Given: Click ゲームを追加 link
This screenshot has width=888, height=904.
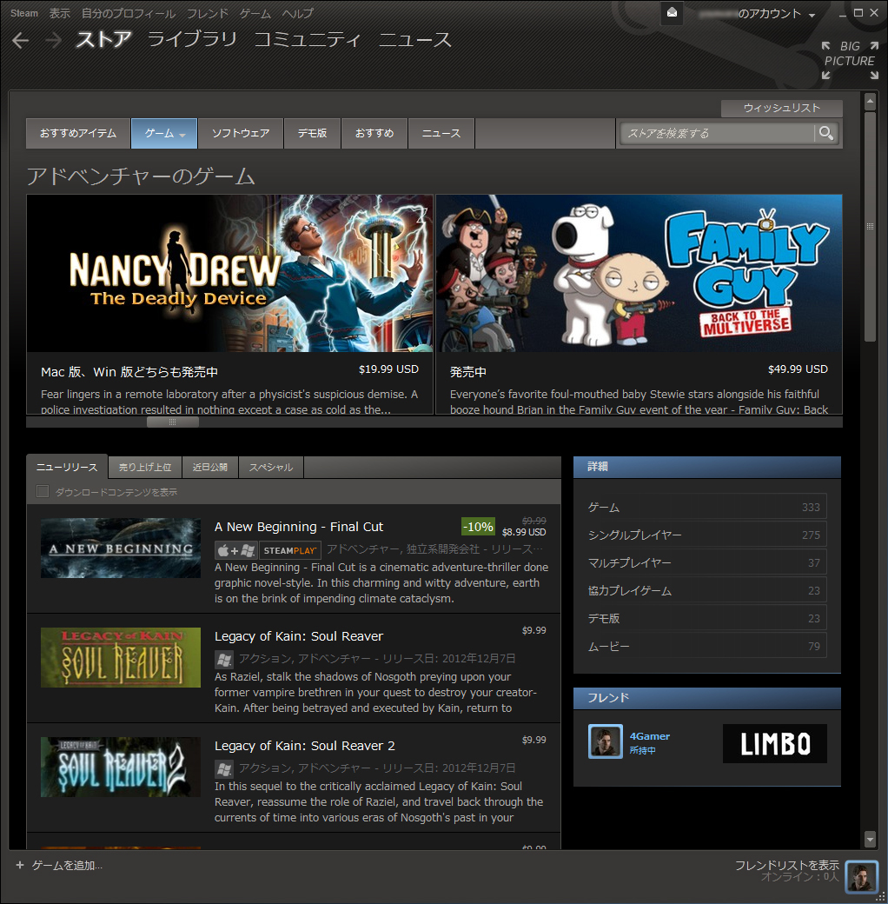Looking at the screenshot, I should (x=67, y=866).
